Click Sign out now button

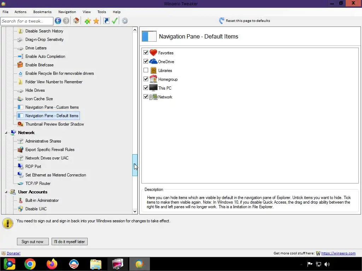click(x=33, y=241)
